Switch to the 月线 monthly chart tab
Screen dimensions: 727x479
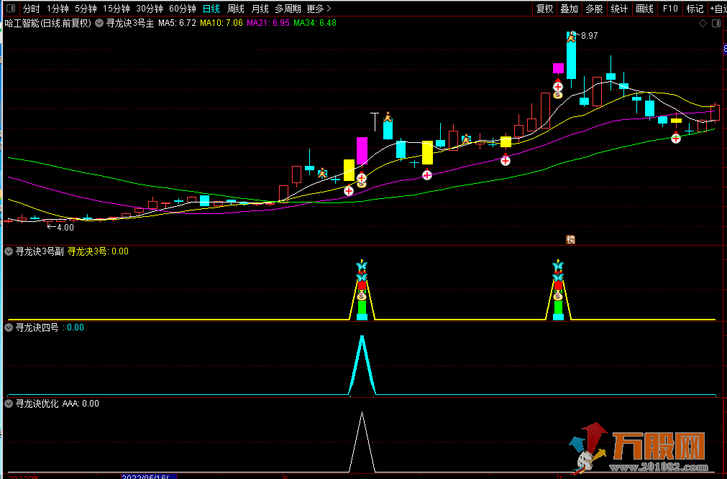point(260,9)
